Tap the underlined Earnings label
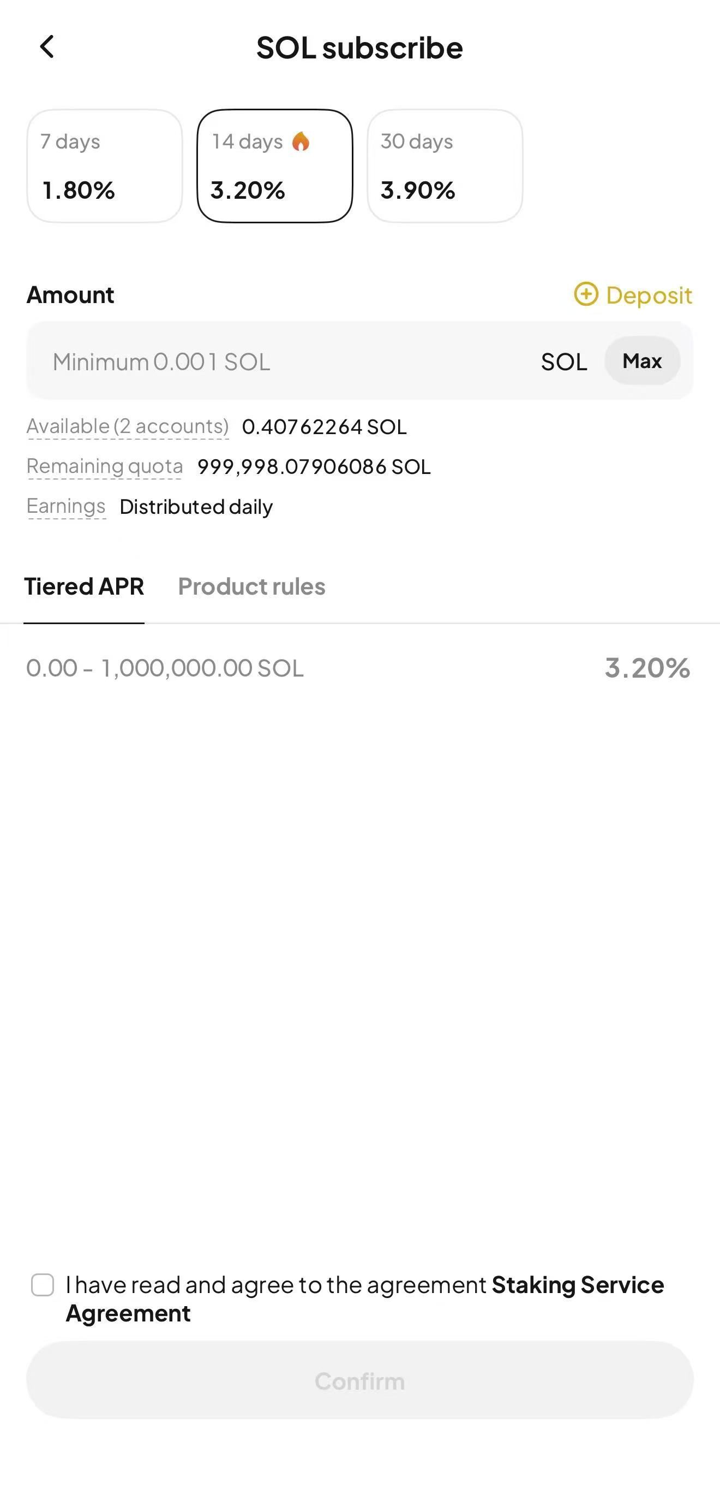720x1488 pixels. [x=67, y=506]
